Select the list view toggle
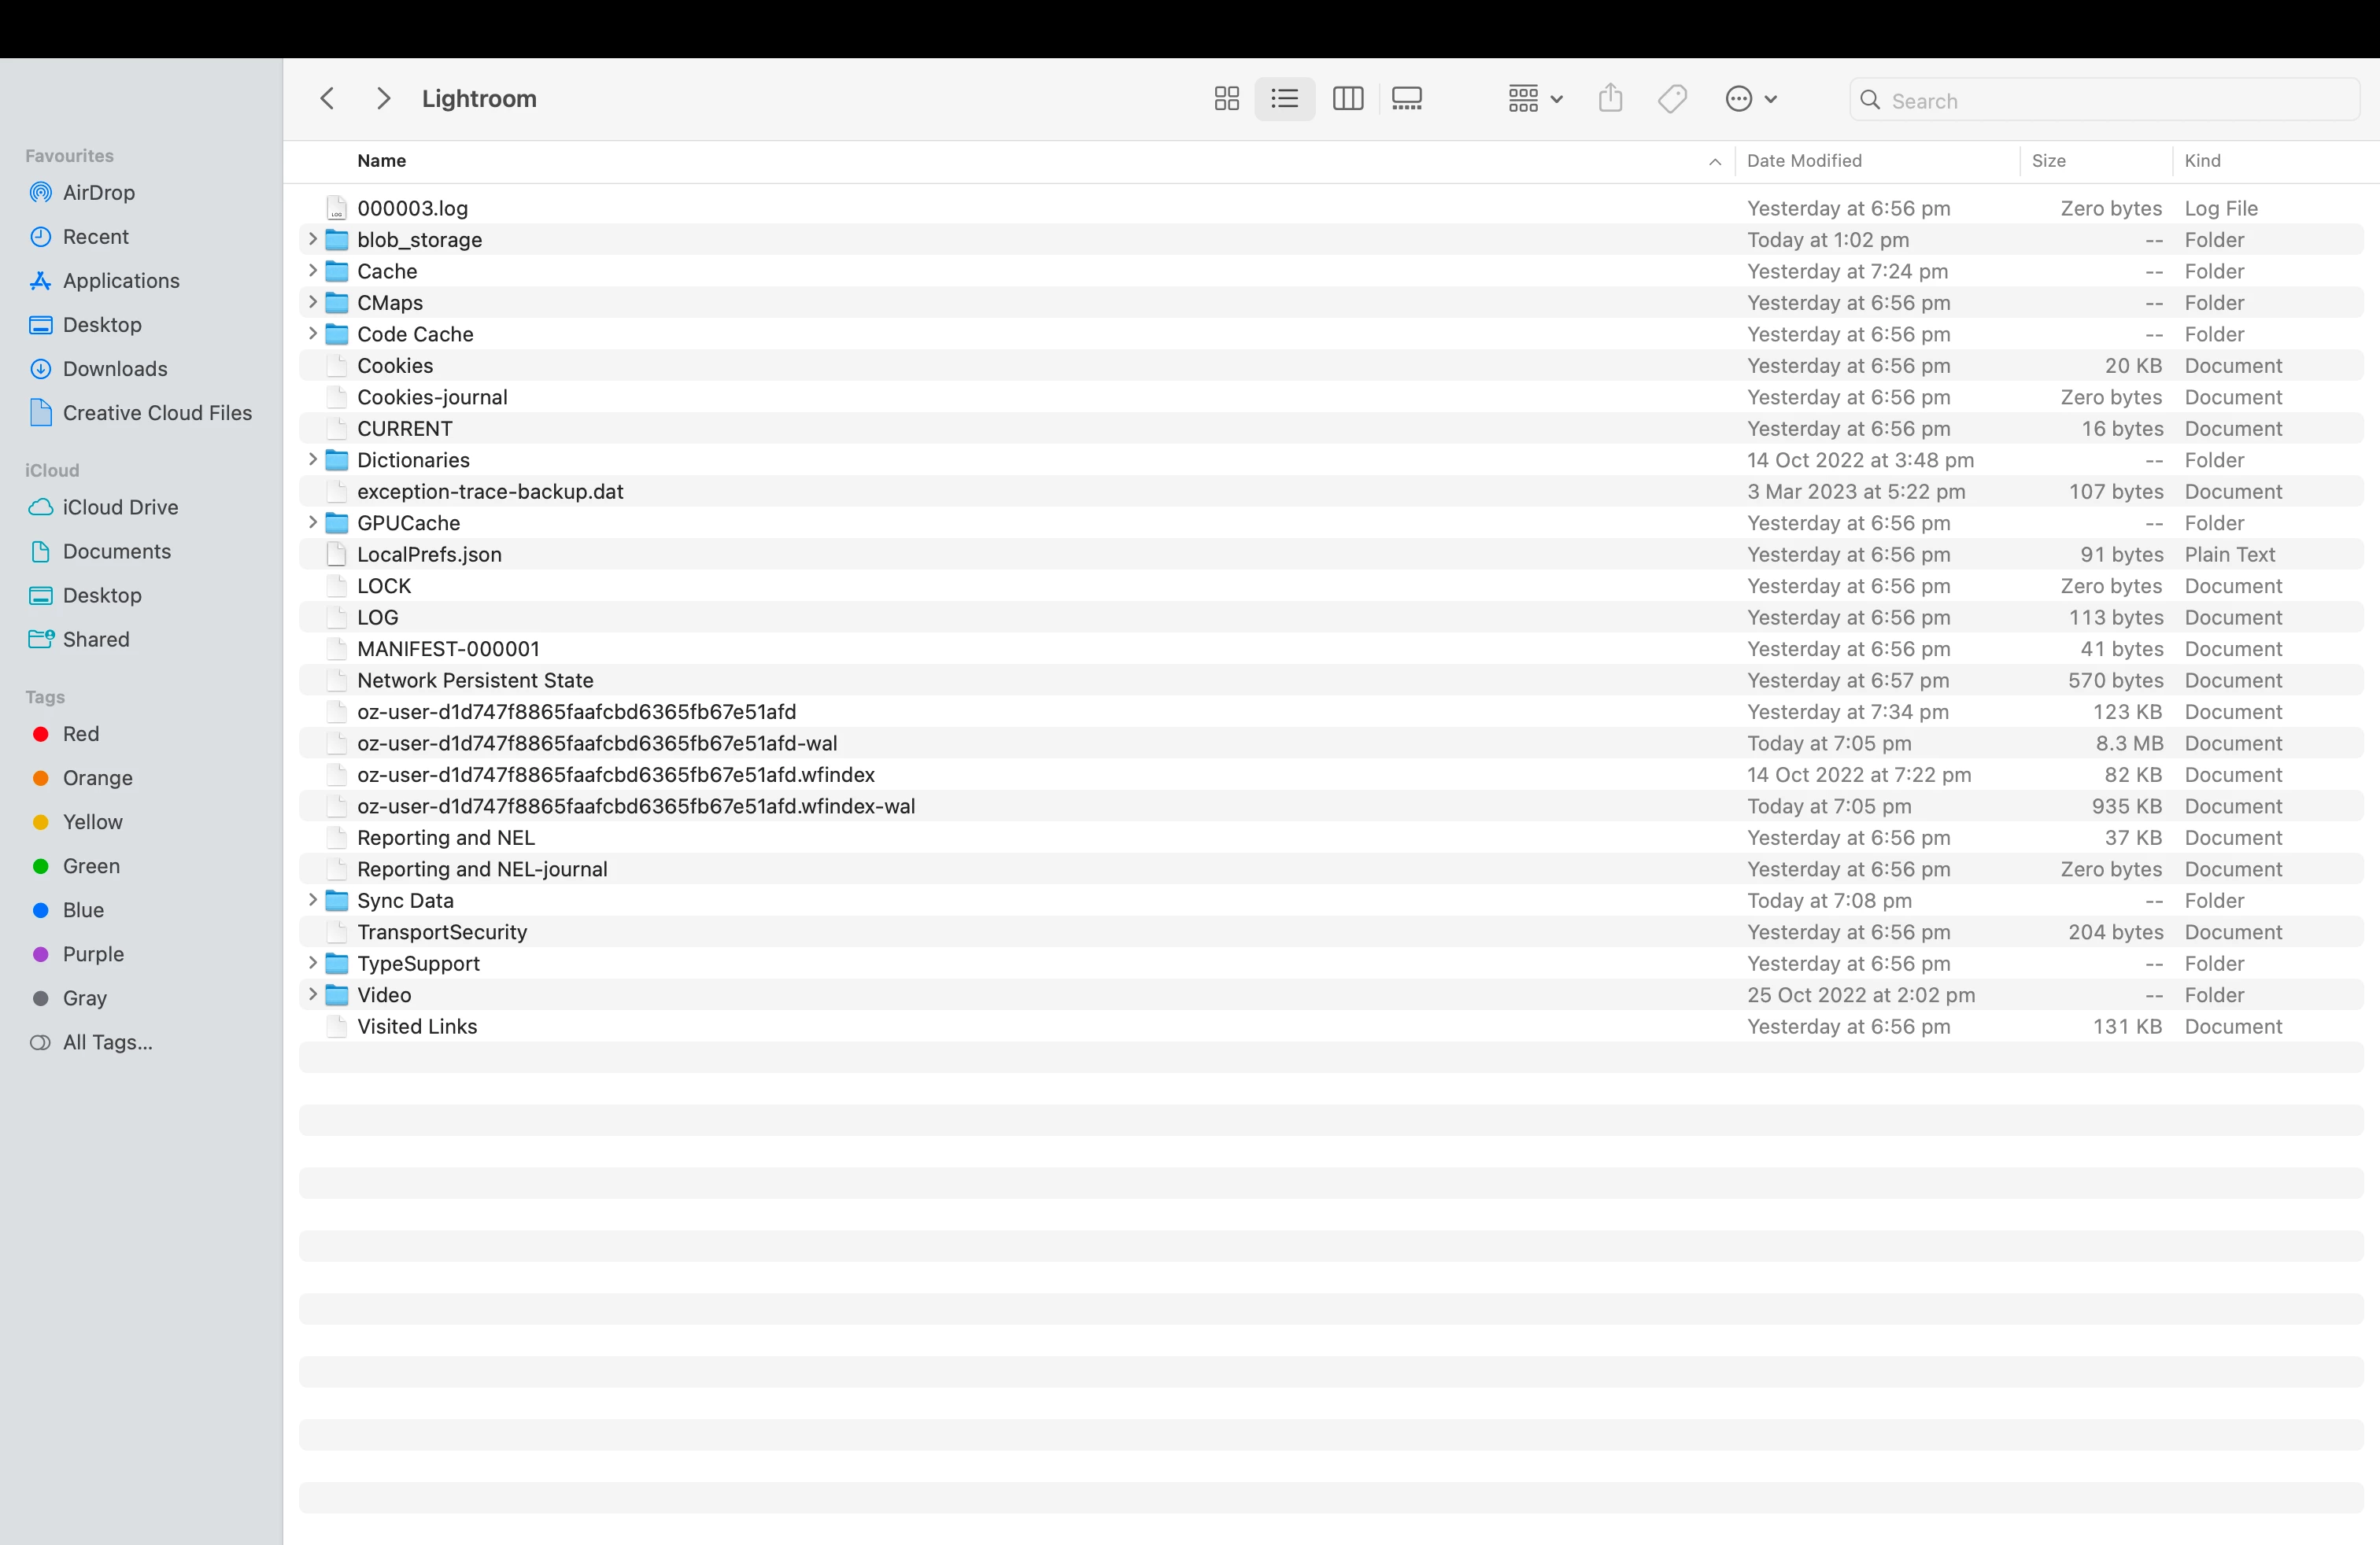This screenshot has width=2380, height=1545. point(1284,99)
